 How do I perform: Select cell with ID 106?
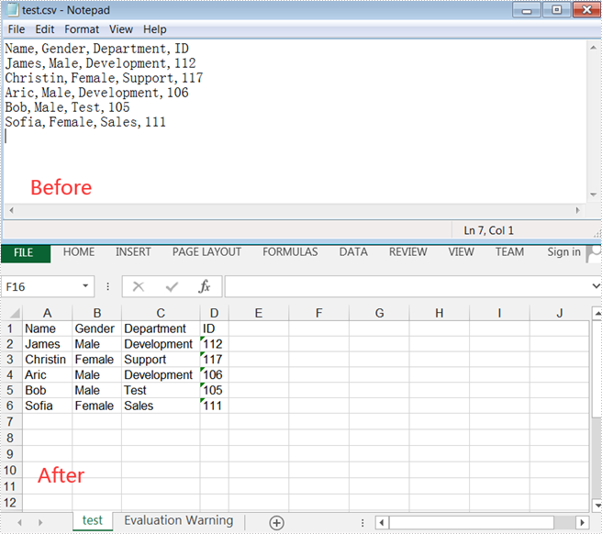pyautogui.click(x=214, y=375)
